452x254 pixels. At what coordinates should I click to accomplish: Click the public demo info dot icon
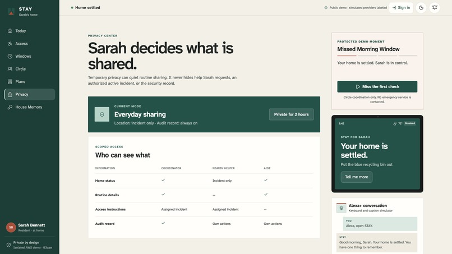pos(326,8)
